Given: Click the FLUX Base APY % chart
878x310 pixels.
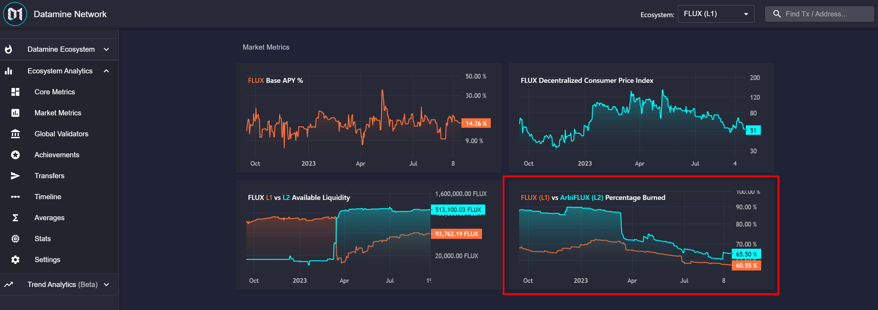Looking at the screenshot, I should (368, 118).
